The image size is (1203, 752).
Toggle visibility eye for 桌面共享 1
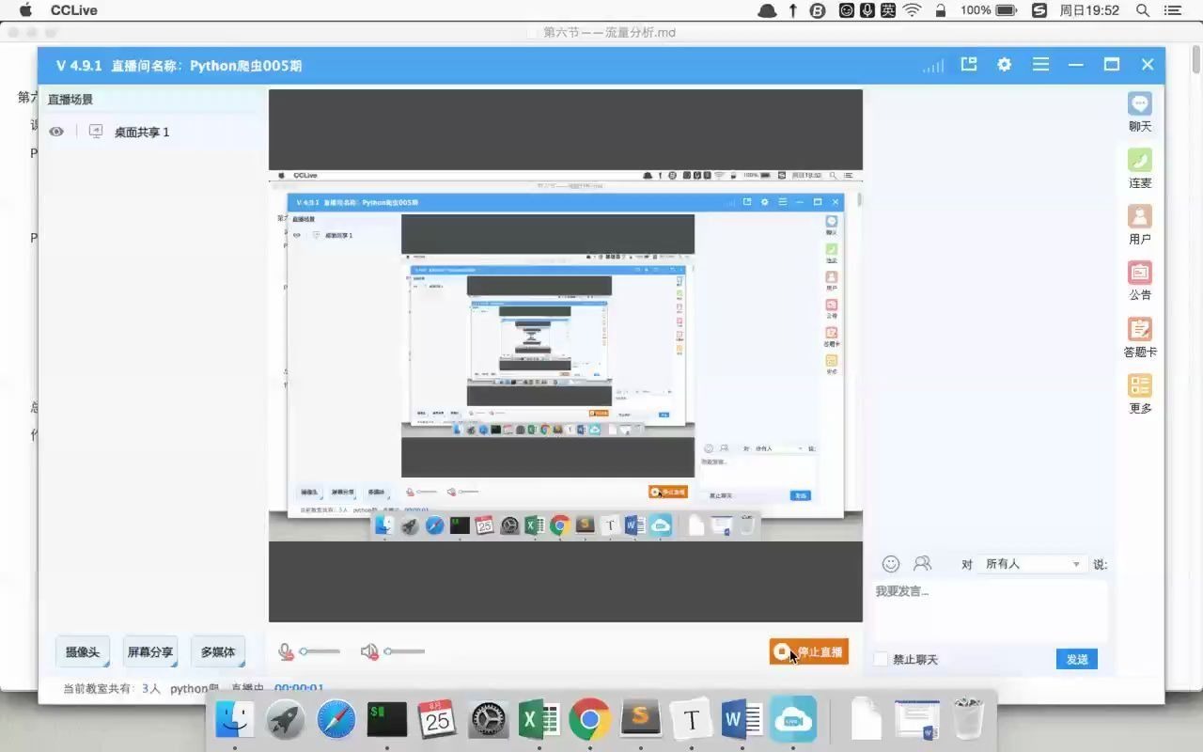(x=56, y=132)
